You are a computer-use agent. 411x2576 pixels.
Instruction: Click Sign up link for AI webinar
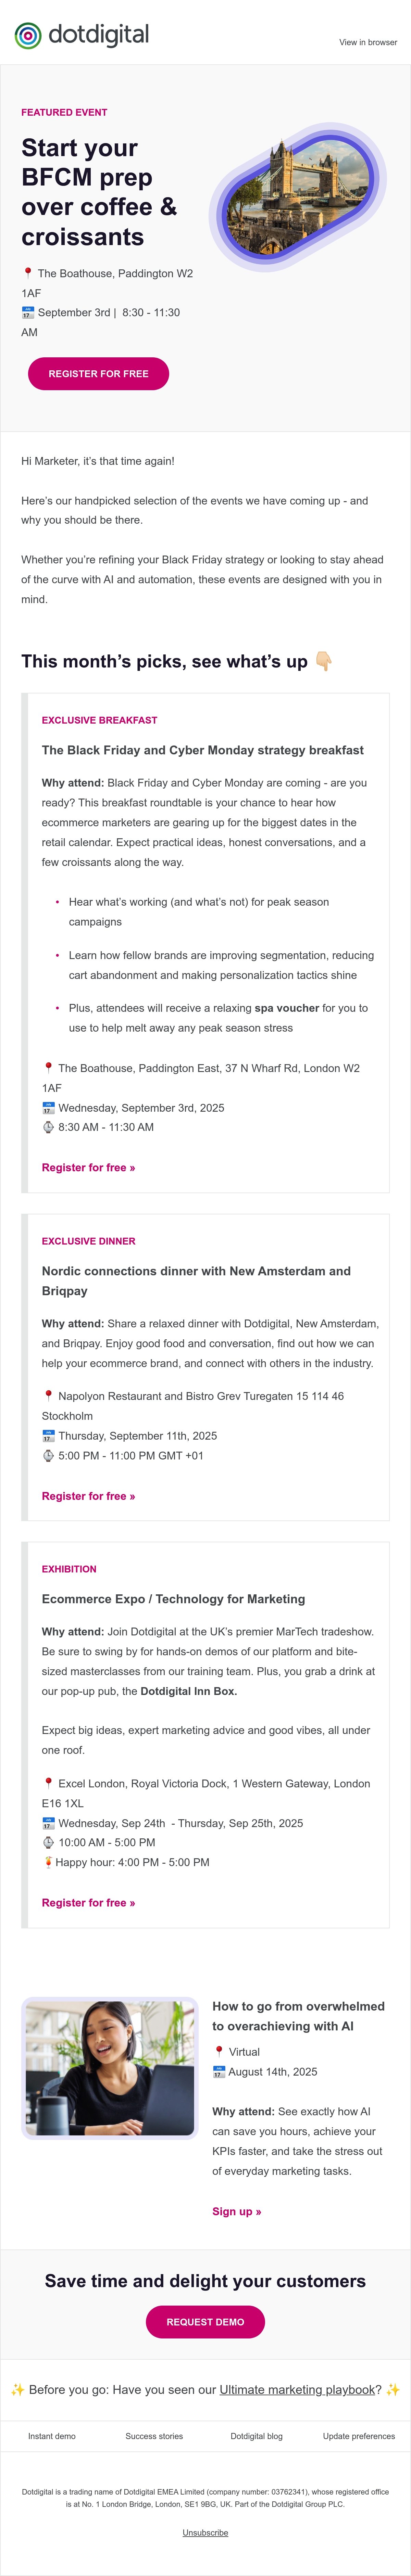tap(236, 2211)
